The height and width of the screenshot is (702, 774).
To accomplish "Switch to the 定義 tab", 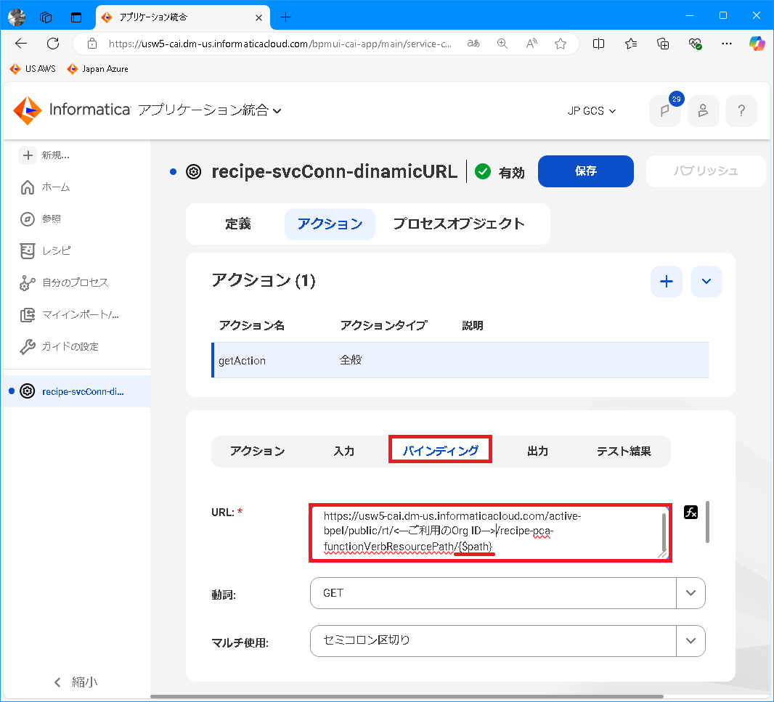I will (x=238, y=224).
